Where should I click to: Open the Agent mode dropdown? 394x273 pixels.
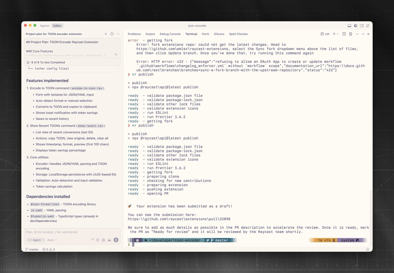[36, 240]
